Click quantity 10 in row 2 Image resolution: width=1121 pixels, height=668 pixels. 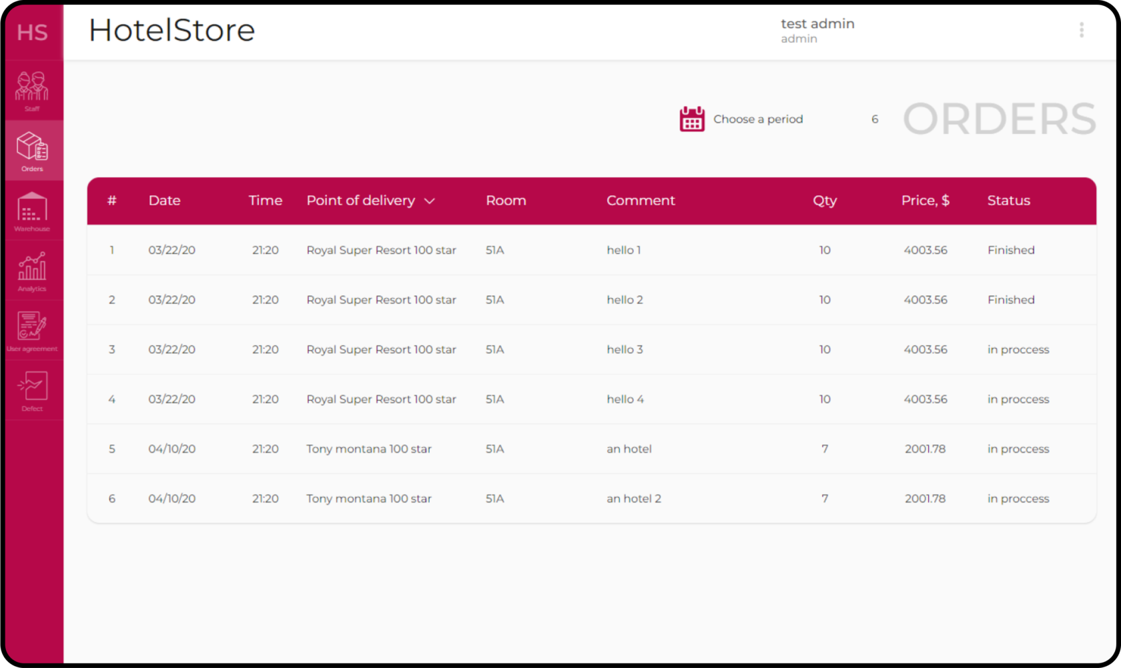tap(825, 300)
